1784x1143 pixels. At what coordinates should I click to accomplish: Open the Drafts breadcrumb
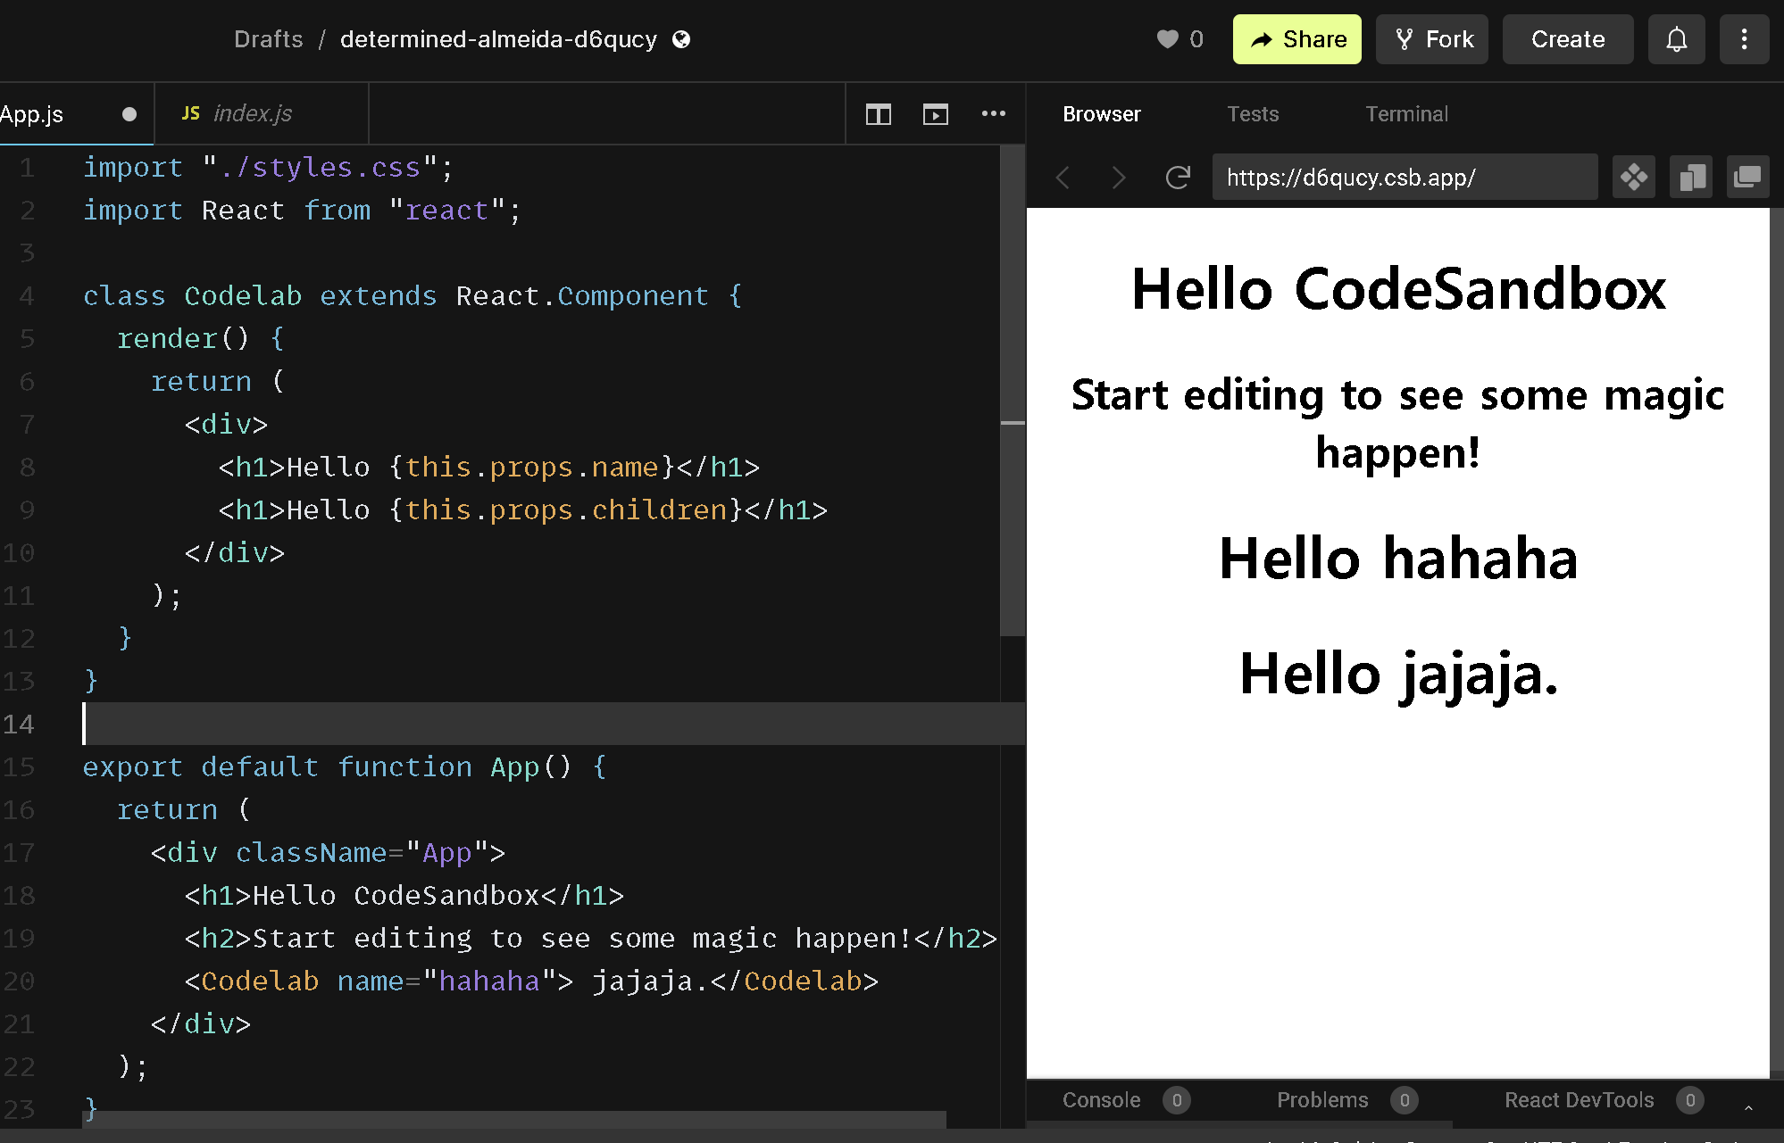click(x=268, y=39)
